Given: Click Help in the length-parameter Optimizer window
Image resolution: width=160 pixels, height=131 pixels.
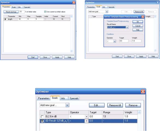Looking at the screenshot, I should (69, 57).
